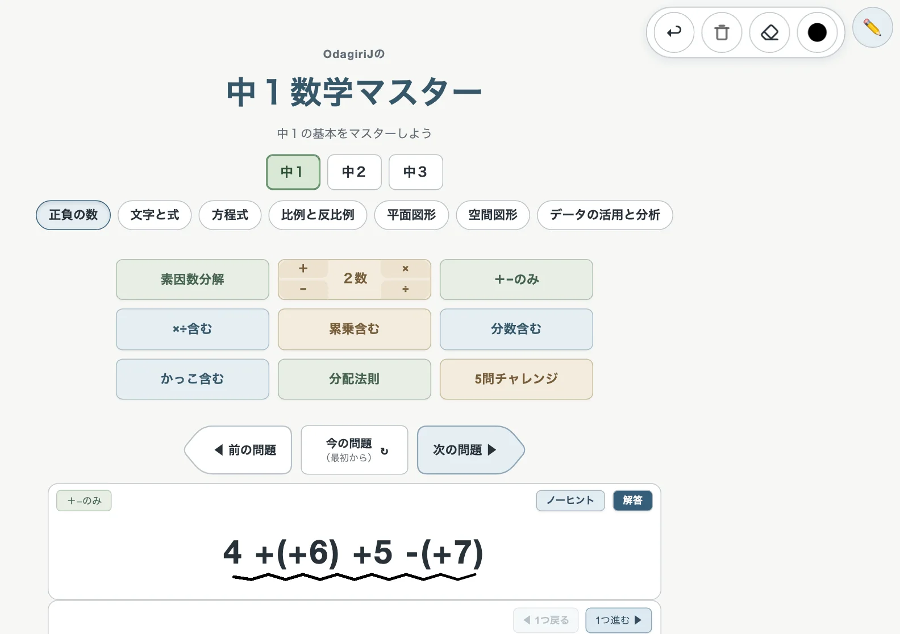This screenshot has height=634, width=900.
Task: Start the 累乗含む practice
Action: pos(355,329)
